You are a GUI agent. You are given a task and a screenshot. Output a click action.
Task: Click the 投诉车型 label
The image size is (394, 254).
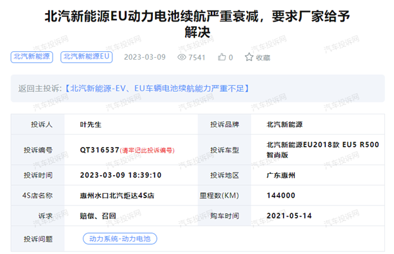pyautogui.click(x=225, y=150)
